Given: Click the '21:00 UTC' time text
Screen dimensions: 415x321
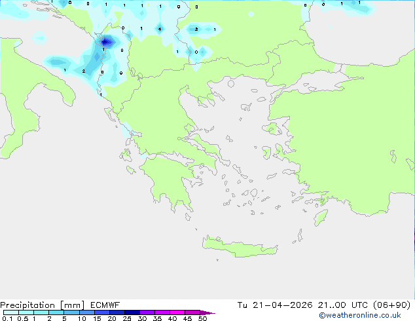Looking at the screenshot, I should coord(343,305).
